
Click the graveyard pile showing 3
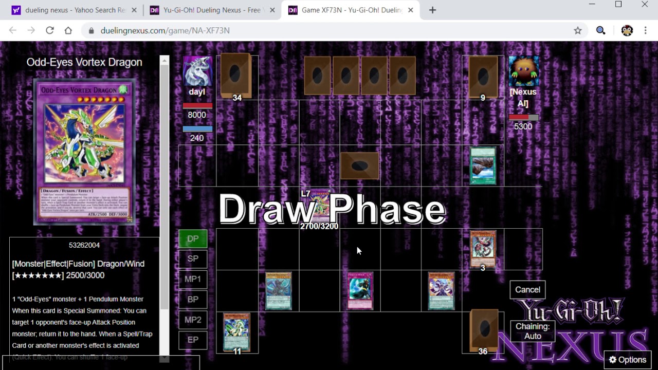(x=483, y=250)
